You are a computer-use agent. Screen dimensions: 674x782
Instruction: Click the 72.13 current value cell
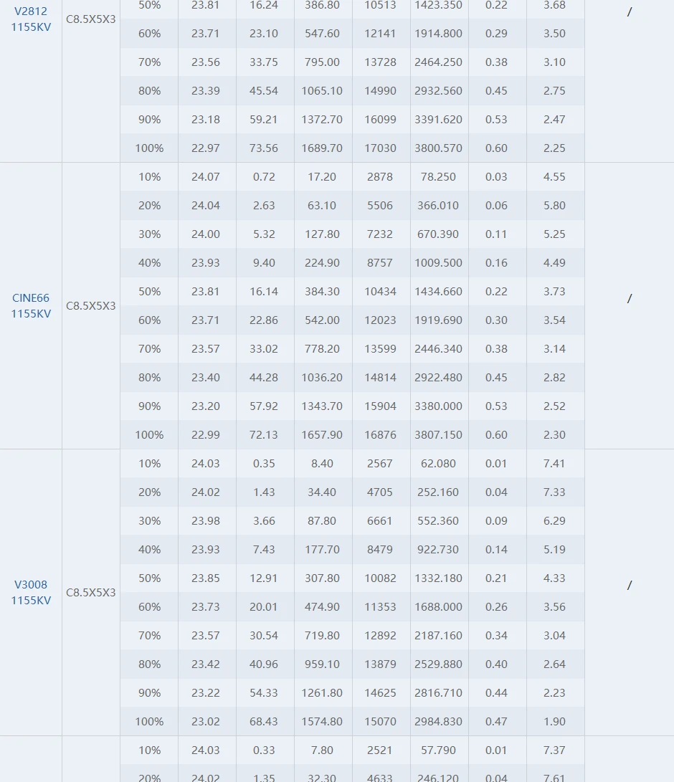pyautogui.click(x=264, y=435)
